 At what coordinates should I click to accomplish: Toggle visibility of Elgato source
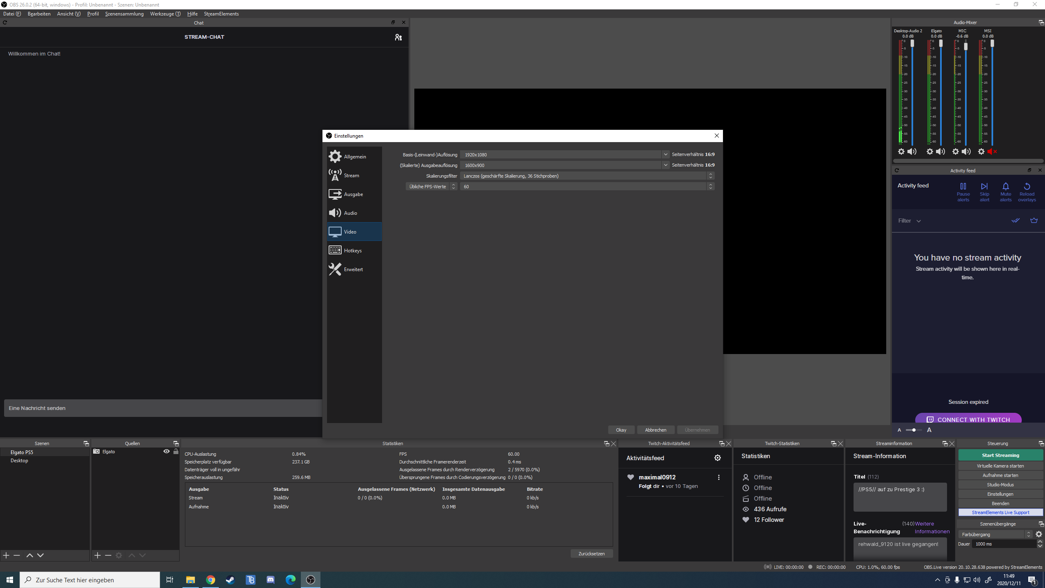(167, 452)
